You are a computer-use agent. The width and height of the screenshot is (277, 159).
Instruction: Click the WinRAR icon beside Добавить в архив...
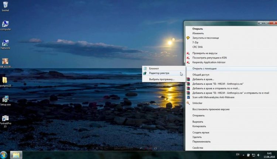188,79
